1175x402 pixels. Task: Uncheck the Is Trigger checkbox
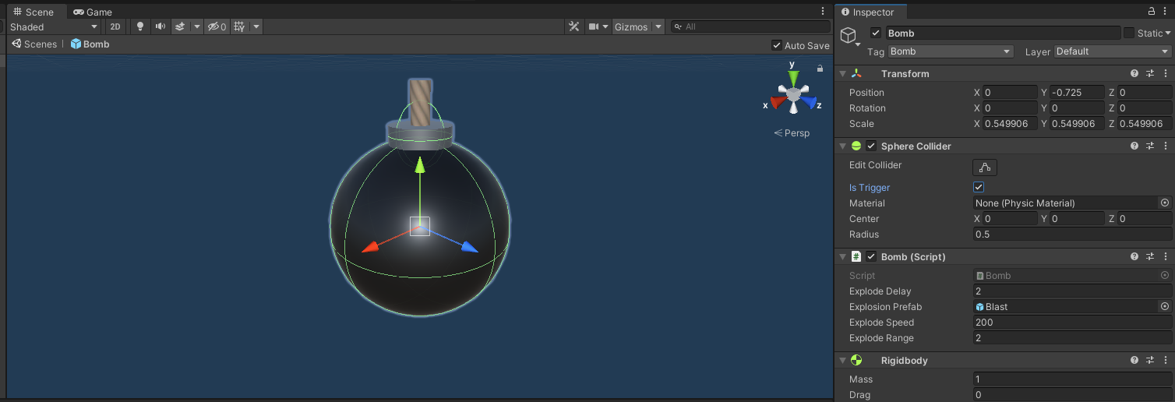(x=979, y=188)
